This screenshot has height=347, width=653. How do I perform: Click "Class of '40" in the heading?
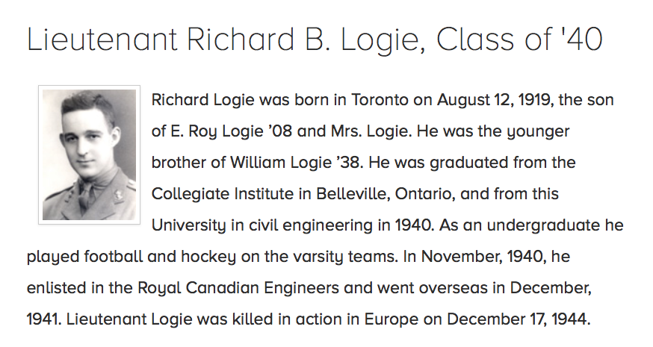pyautogui.click(x=519, y=40)
